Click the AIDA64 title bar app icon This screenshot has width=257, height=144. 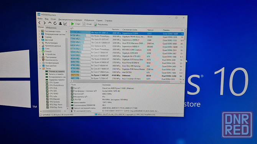[39, 15]
